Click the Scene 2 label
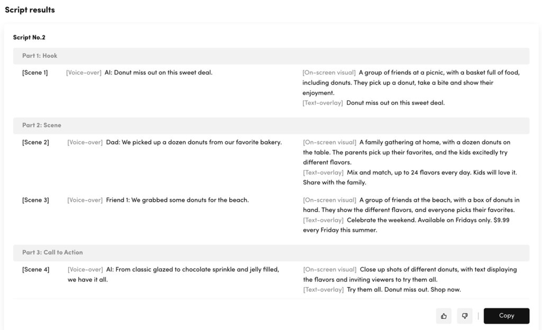542x330 pixels. coord(35,142)
